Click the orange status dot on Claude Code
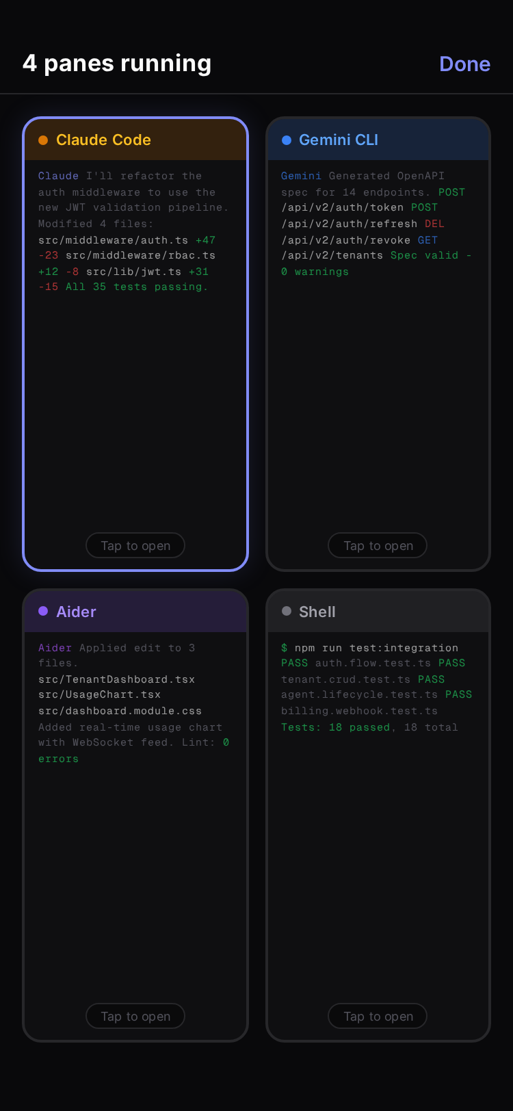The image size is (513, 1111). (x=42, y=140)
